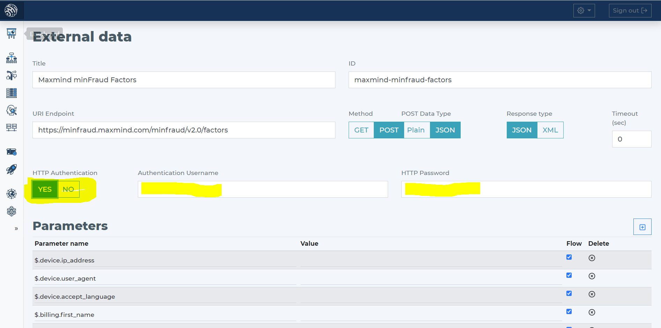
Task: Edit value for $.device.accept_language
Action: [431, 297]
